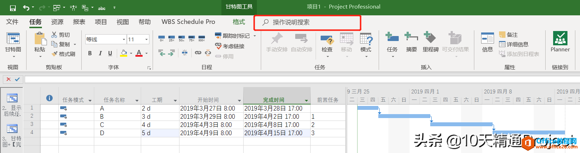
Task: Mark task 75% complete
Action: click(192, 38)
